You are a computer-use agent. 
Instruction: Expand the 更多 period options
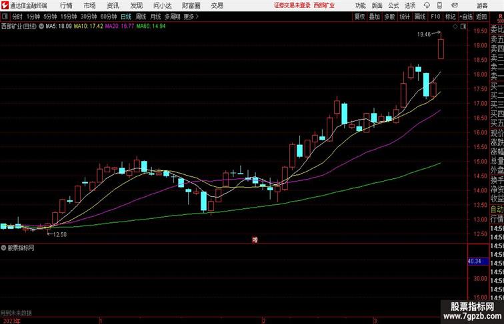(191, 17)
